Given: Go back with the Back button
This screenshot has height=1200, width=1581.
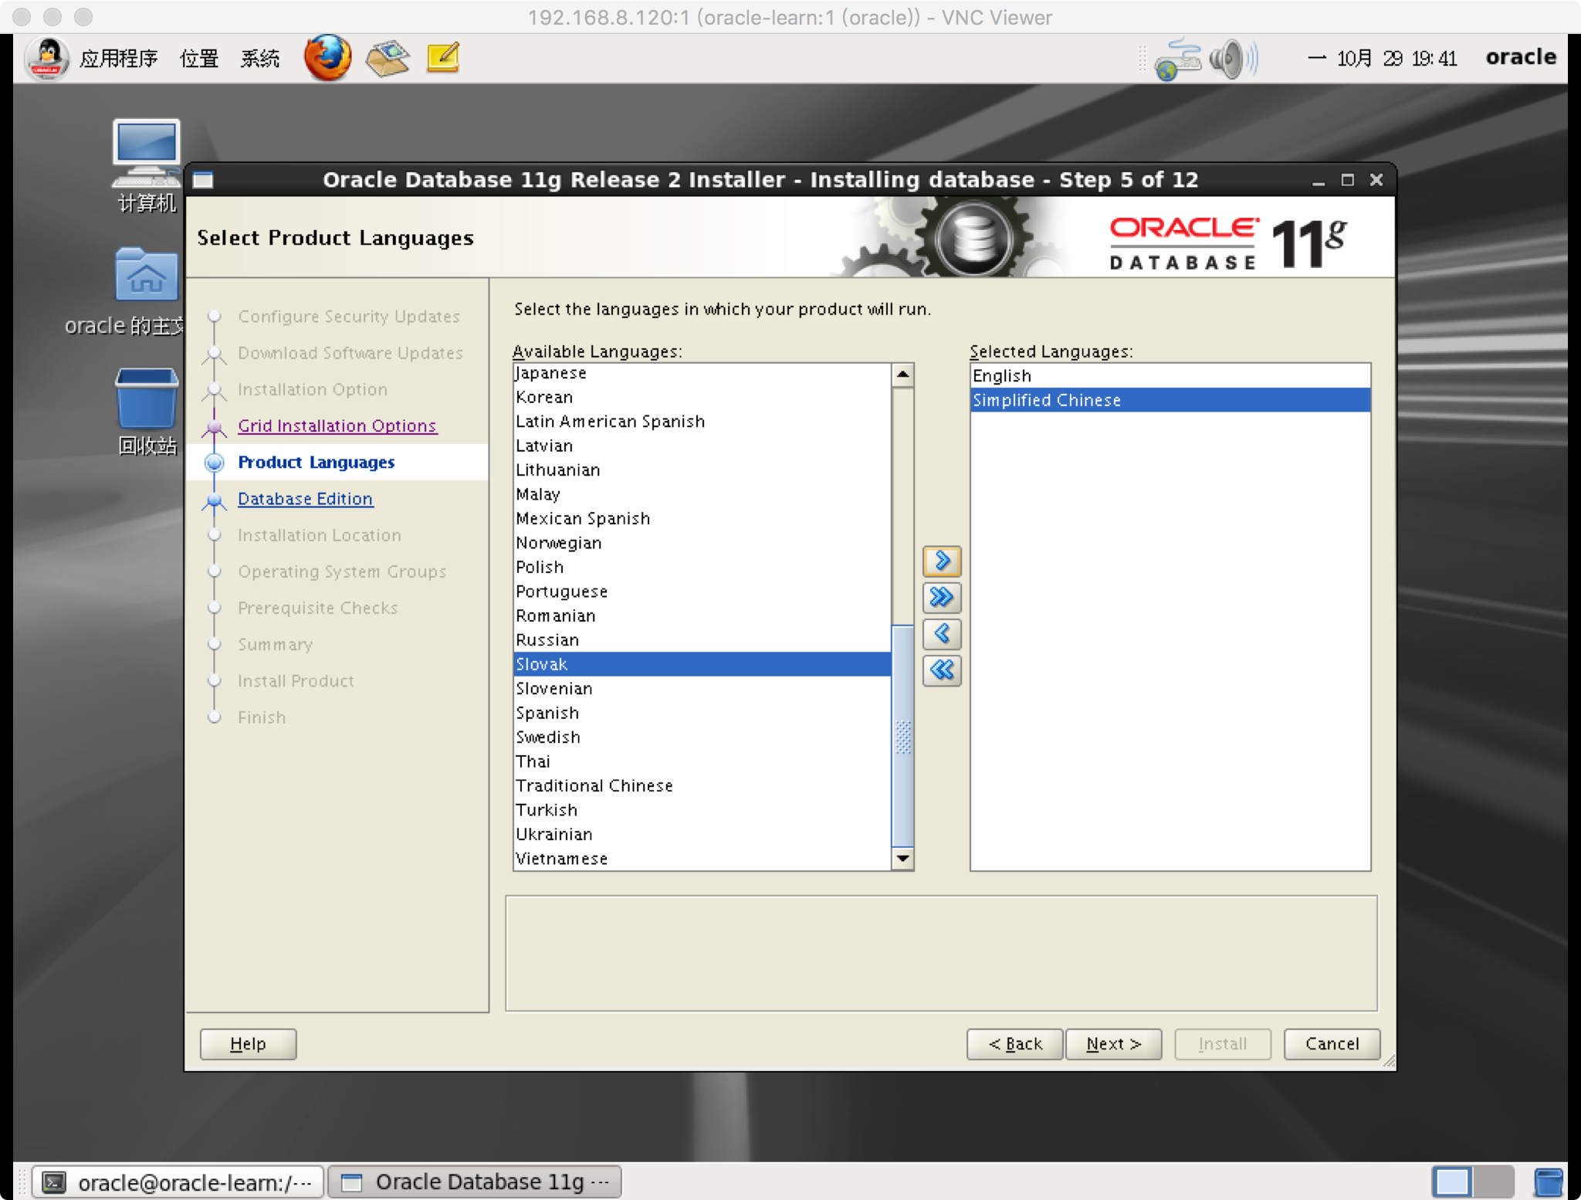Looking at the screenshot, I should click(1014, 1044).
